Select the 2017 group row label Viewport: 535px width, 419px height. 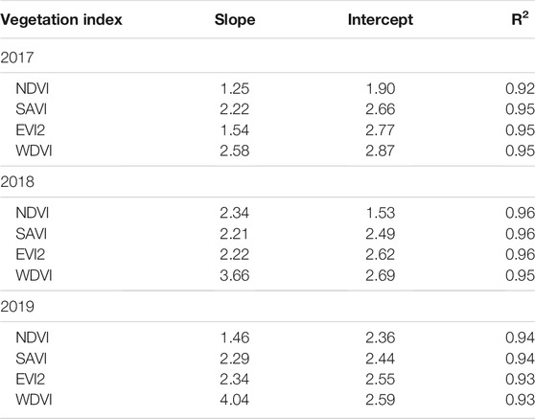click(x=17, y=58)
